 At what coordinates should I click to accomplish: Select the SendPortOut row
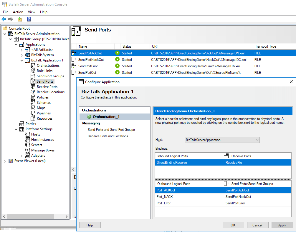[x=183, y=73]
